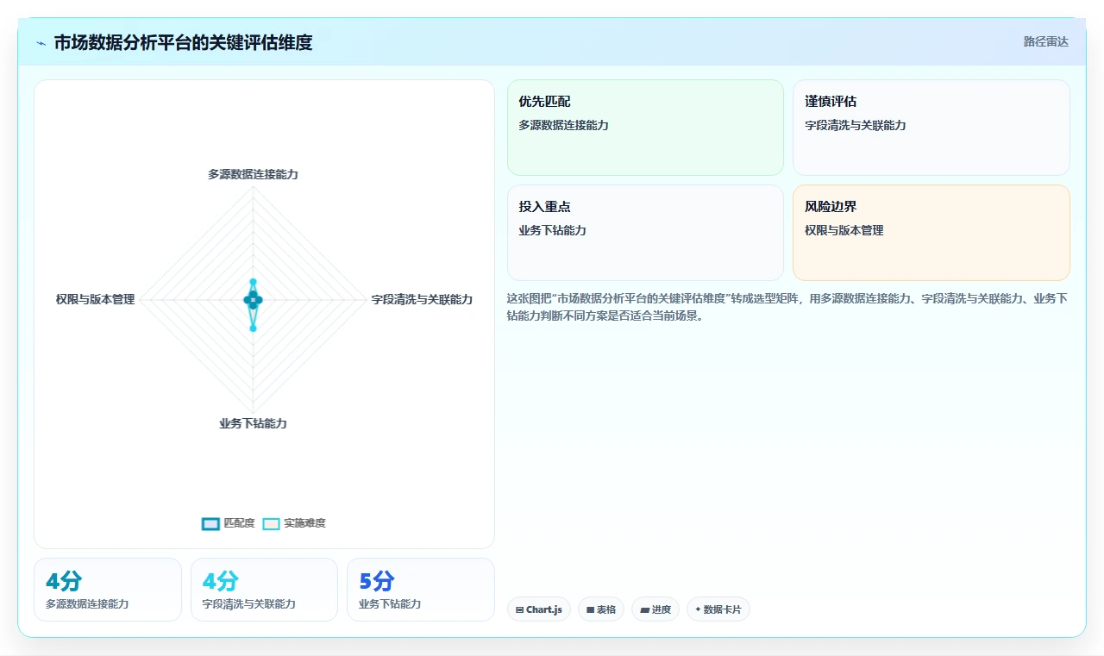Viewport: 1104px width, 656px height.
Task: Click the 路径雷达 label in the header
Action: [1045, 41]
